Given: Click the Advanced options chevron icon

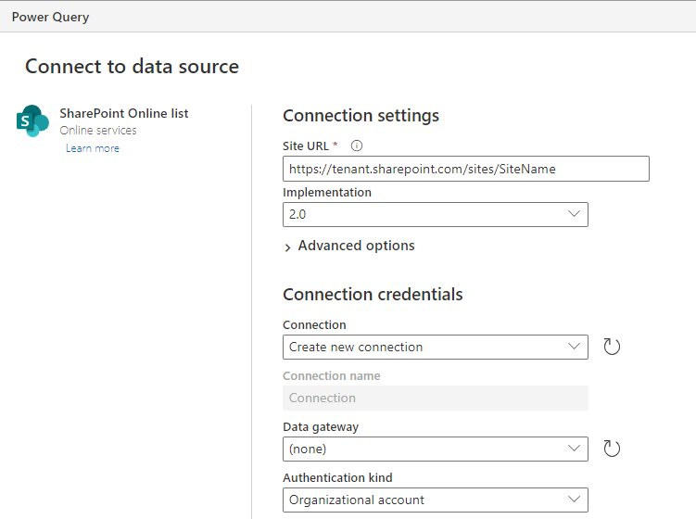Looking at the screenshot, I should (x=287, y=247).
